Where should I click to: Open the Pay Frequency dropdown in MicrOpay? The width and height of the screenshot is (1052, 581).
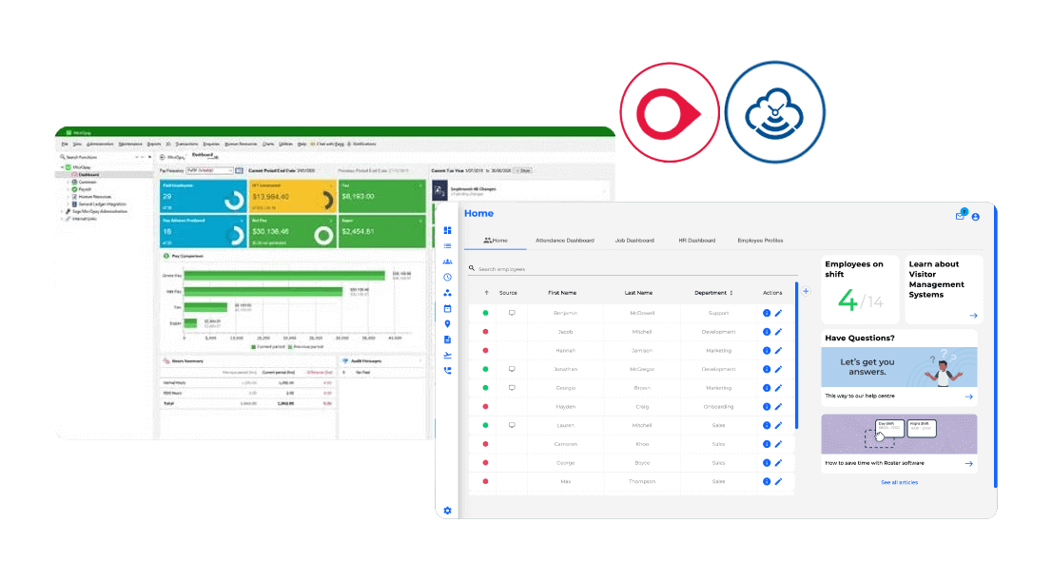(x=210, y=171)
